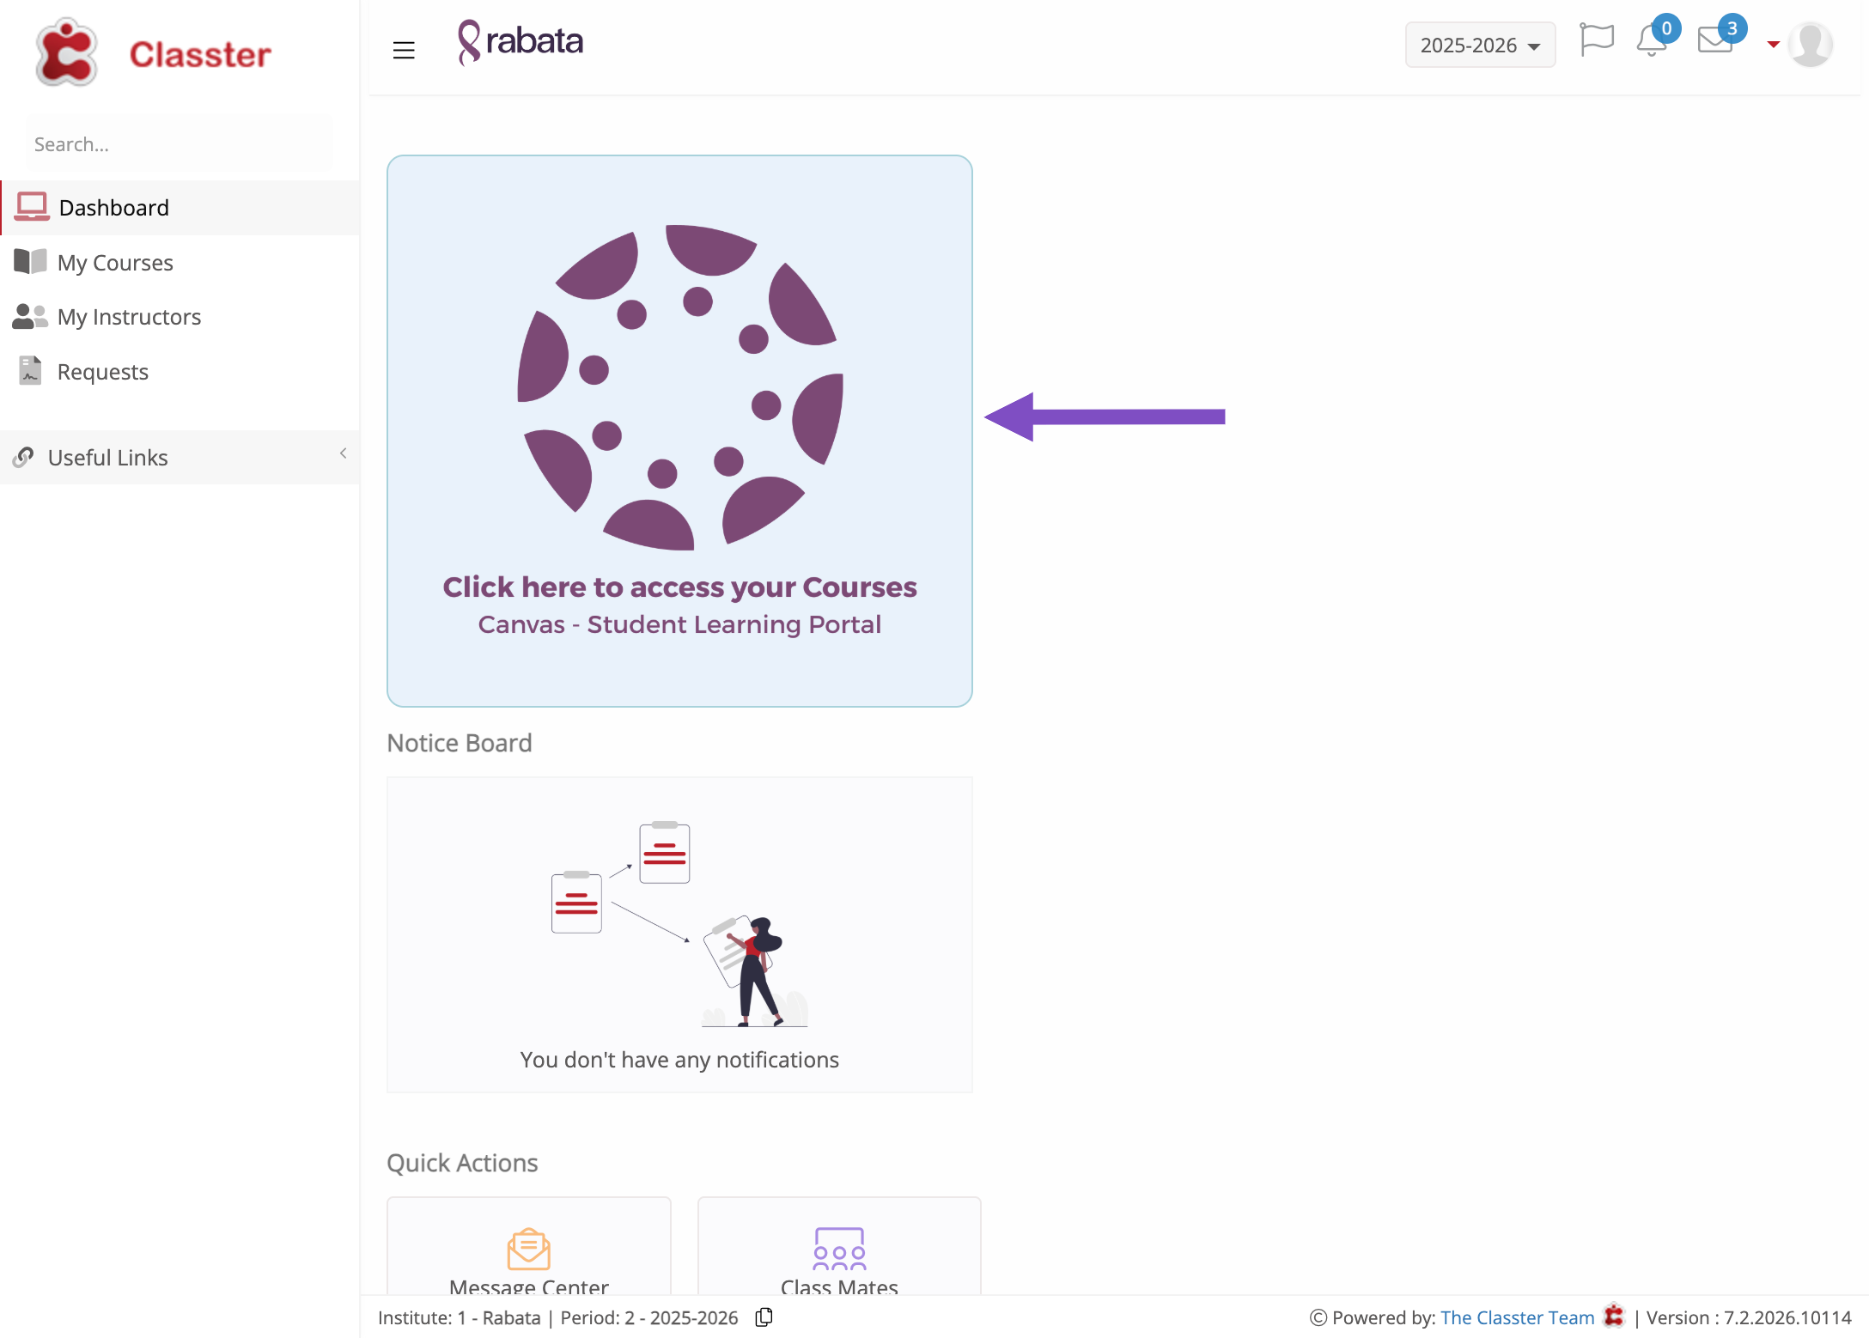Image resolution: width=1869 pixels, height=1338 pixels.
Task: Open the messages envelope icon
Action: pyautogui.click(x=1714, y=40)
